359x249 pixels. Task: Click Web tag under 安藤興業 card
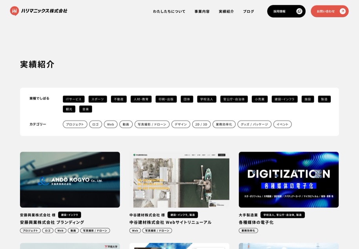[60, 231]
